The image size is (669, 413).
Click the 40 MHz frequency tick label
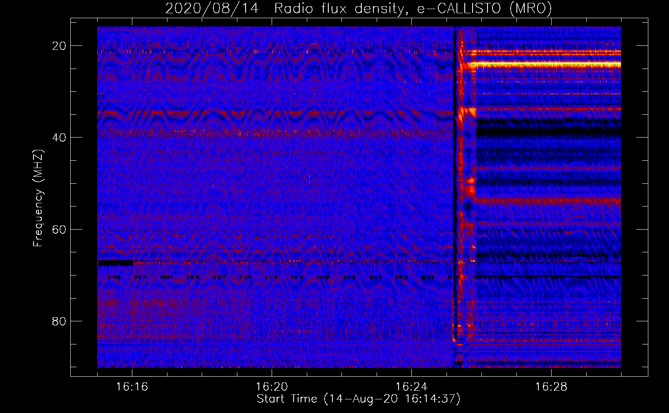(x=59, y=138)
